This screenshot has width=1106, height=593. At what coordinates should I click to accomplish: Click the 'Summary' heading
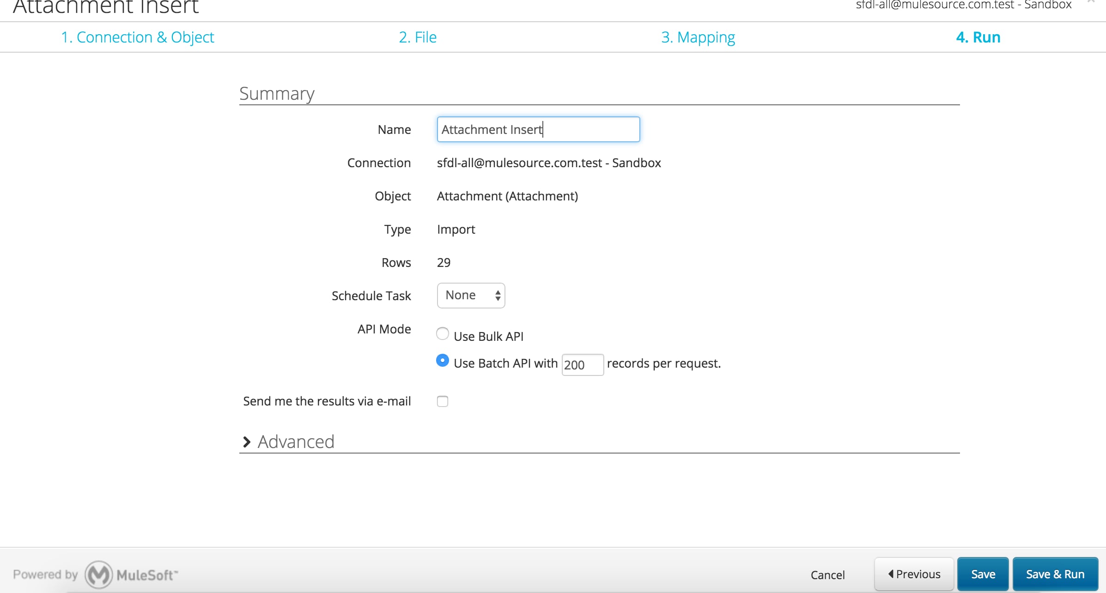pos(277,93)
